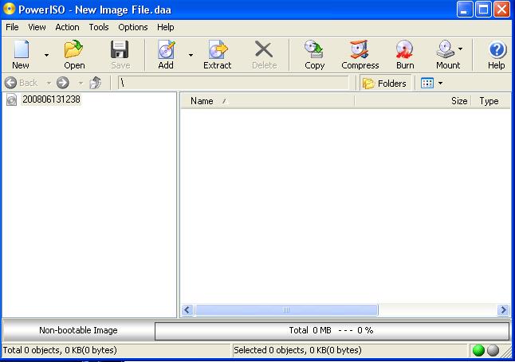Screen dimensions: 515x362
Task: Expand the Add dropdown arrow
Action: 191,55
